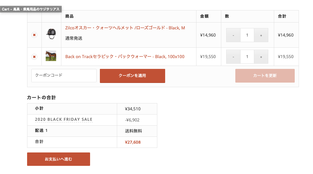Click the 2020 BLACK FRIDAY SALE label

click(x=64, y=119)
